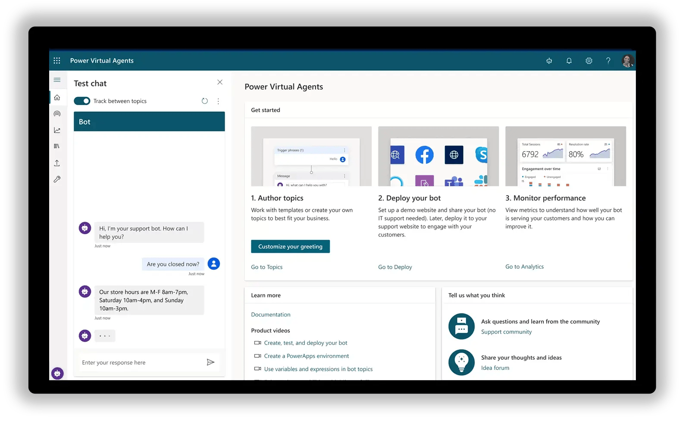This screenshot has height=441, width=698.
Task: Click the 3. Monitor performance heading
Action: point(545,198)
